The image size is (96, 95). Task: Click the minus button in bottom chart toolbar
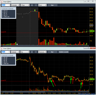pyautogui.click(x=36, y=52)
